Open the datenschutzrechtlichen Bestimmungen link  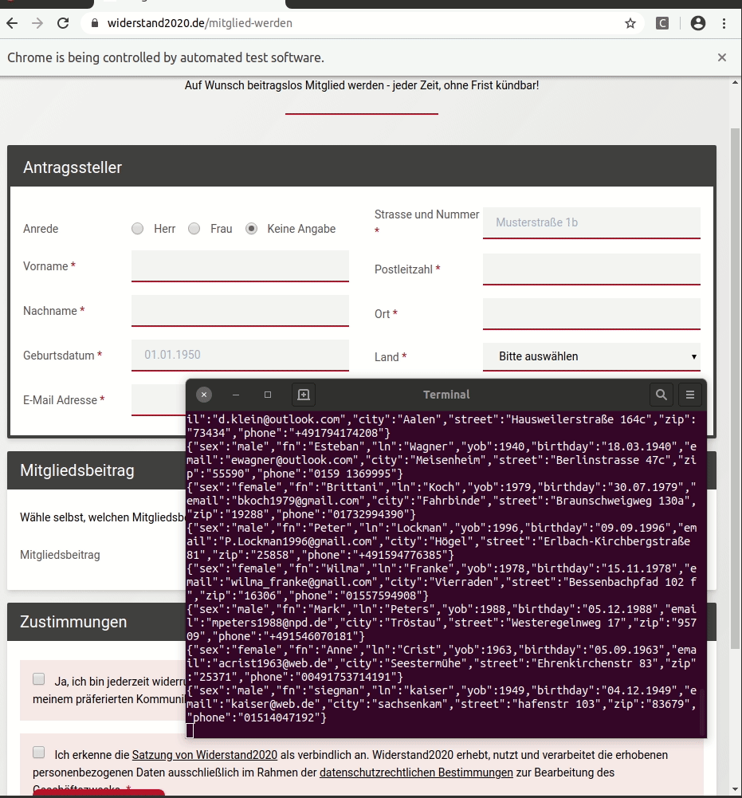[x=416, y=772]
